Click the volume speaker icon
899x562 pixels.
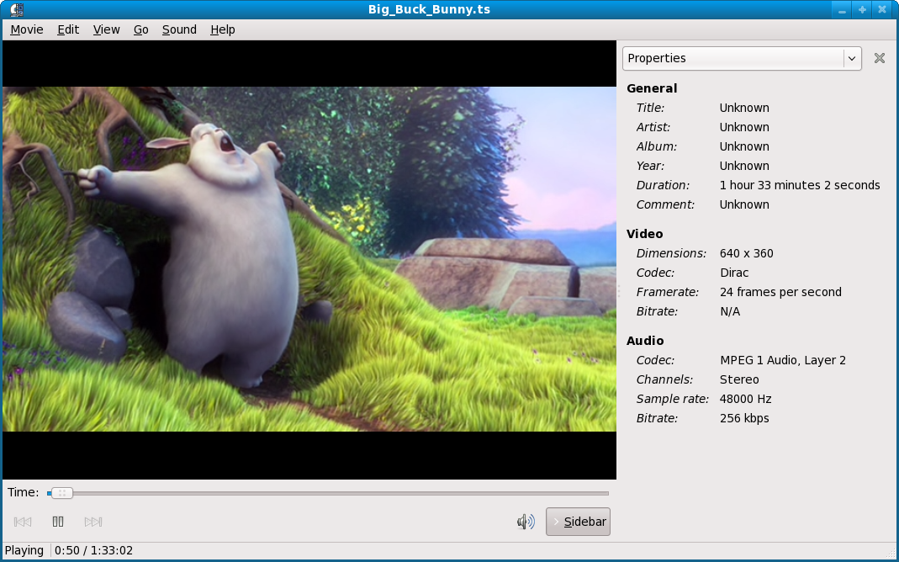(x=525, y=522)
